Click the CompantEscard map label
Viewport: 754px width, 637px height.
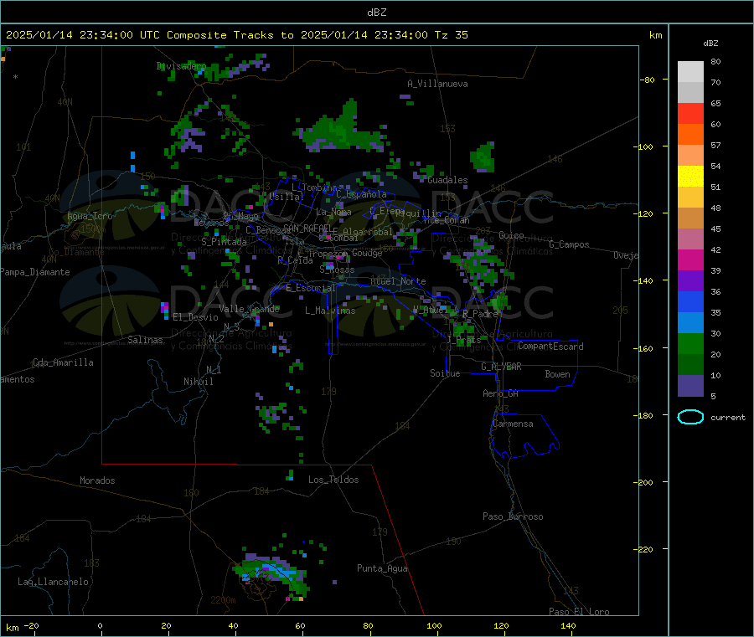550,347
